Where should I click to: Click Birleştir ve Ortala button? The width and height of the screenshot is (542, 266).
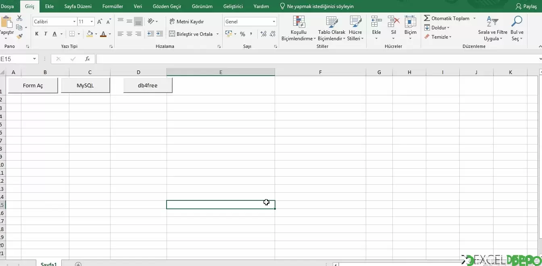[x=191, y=34]
